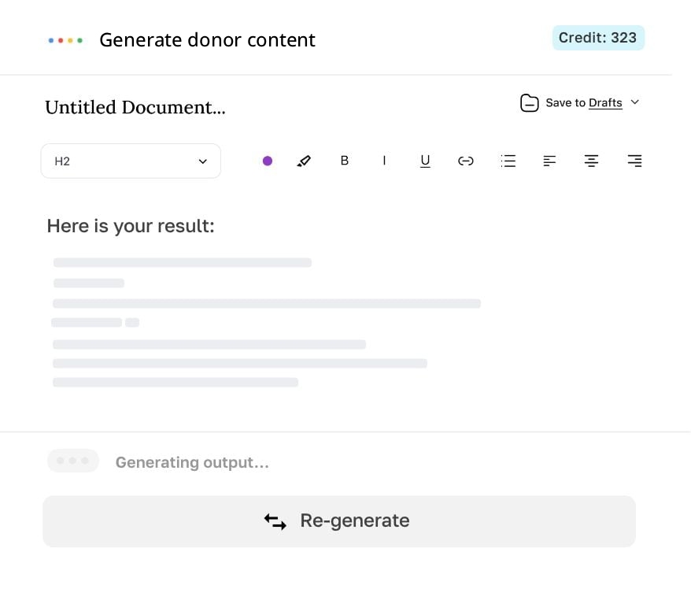This screenshot has height=589, width=691.
Task: Toggle highlighter formatting in the toolbar
Action: [x=305, y=161]
